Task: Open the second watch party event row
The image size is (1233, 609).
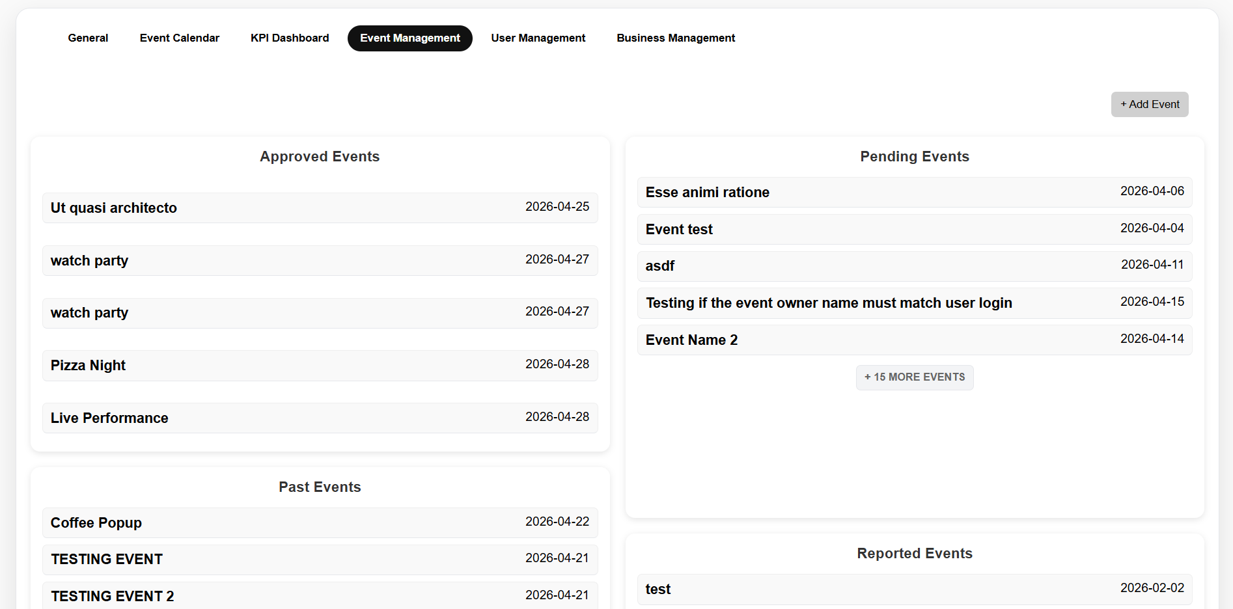Action: click(320, 313)
